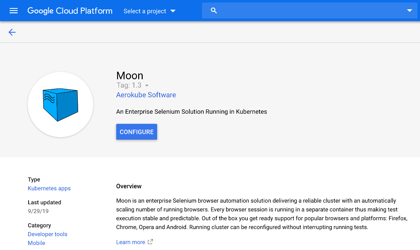Open the Mobile category link

(37, 243)
